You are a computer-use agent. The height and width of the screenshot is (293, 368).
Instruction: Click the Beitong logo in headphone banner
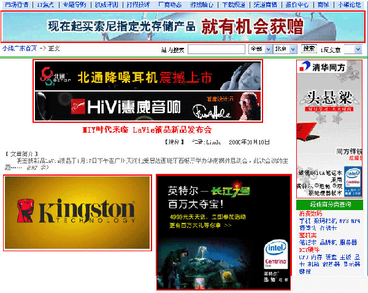pyautogui.click(x=55, y=76)
